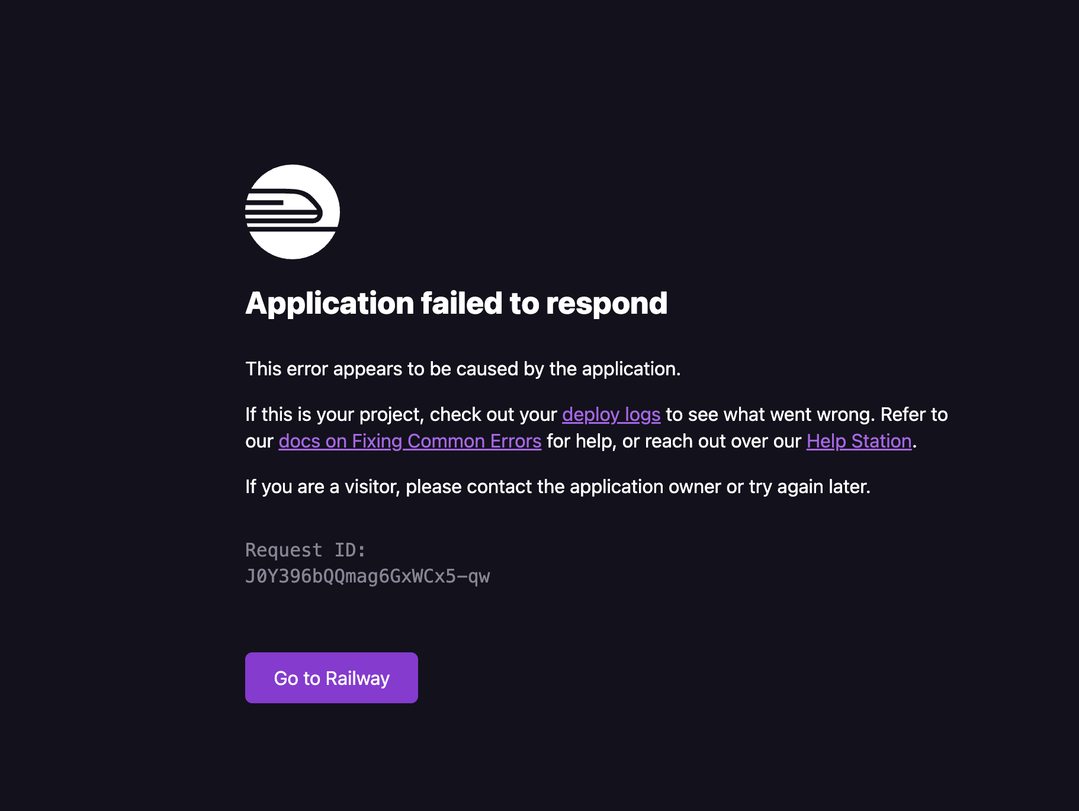Click "check out your" before deploy logs
The width and height of the screenshot is (1079, 811).
(x=493, y=414)
